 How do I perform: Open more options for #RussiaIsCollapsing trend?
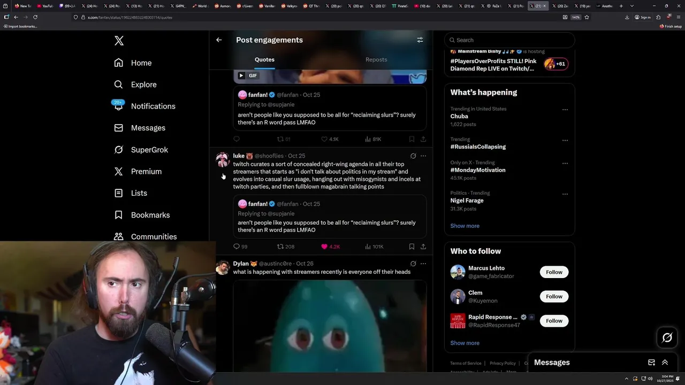(565, 140)
